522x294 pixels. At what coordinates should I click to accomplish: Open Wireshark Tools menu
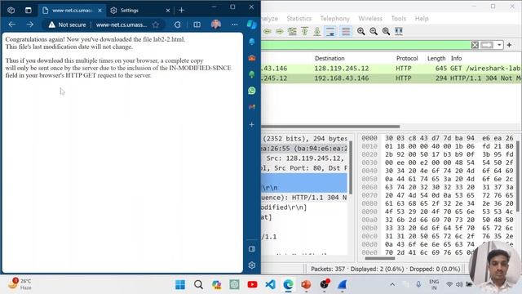399,19
